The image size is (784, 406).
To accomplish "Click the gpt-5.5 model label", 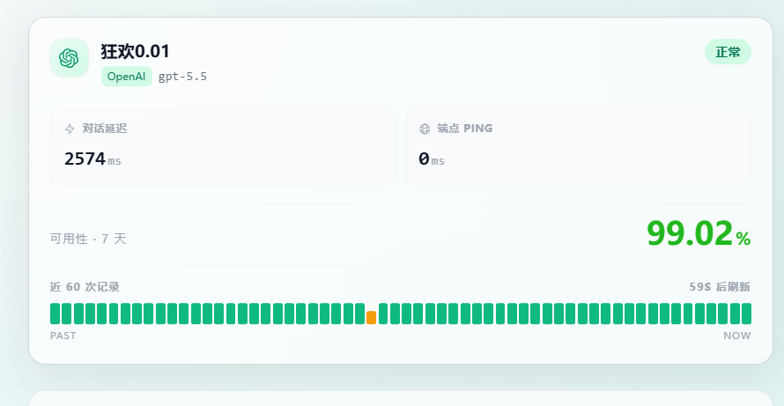I will (182, 77).
